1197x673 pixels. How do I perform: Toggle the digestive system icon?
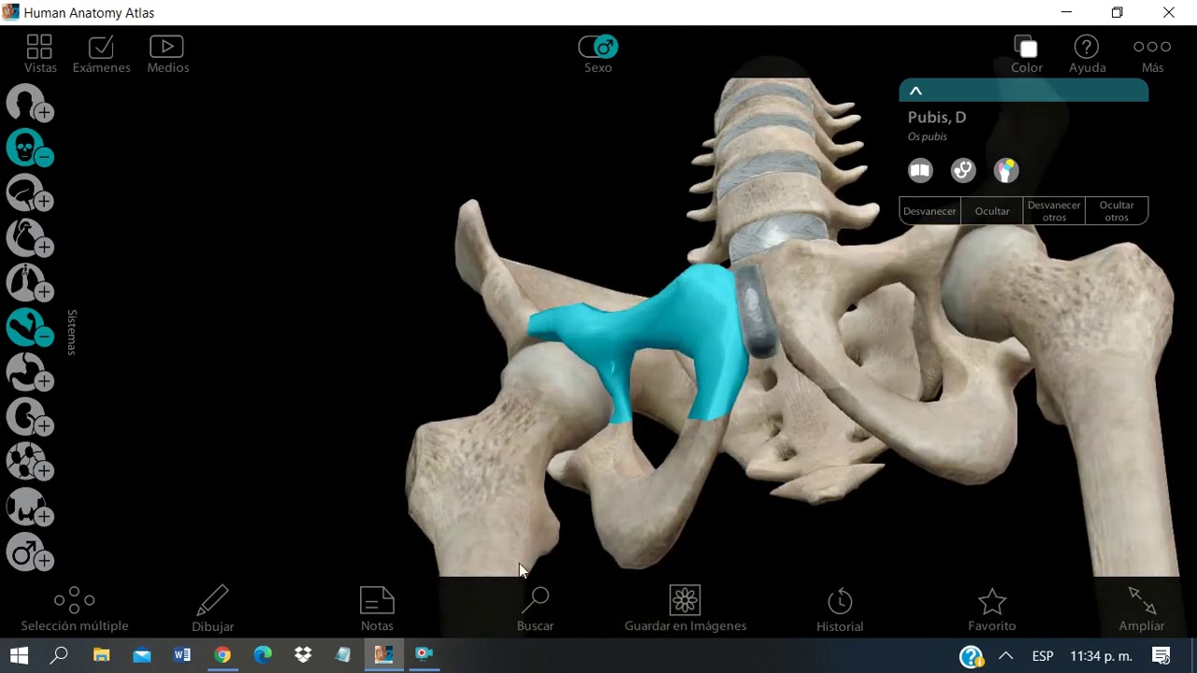click(x=28, y=372)
